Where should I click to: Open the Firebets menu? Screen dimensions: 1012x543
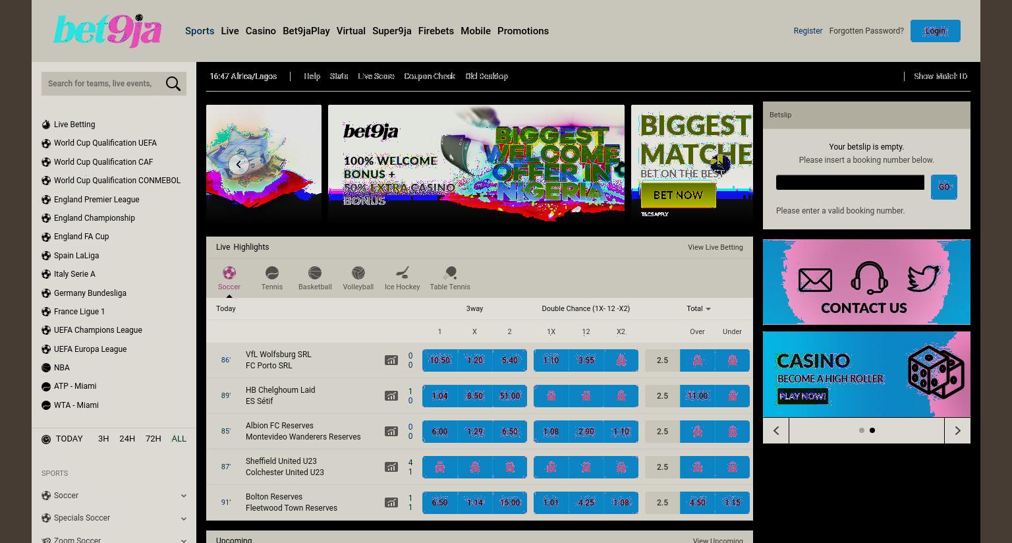coord(436,31)
